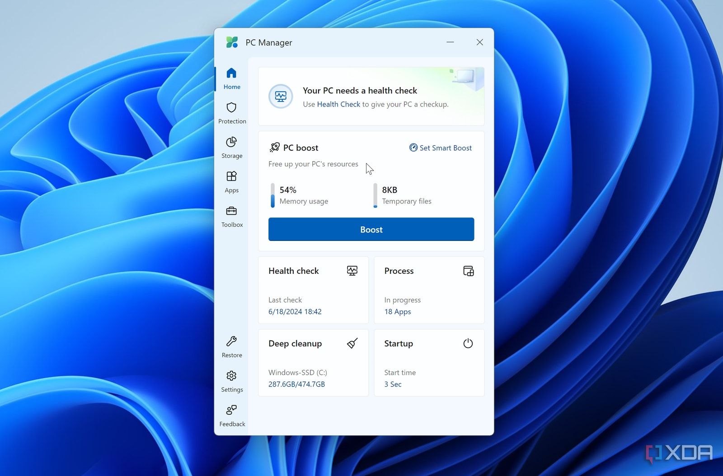This screenshot has height=476, width=723.
Task: Click the Startup power icon
Action: click(x=468, y=343)
